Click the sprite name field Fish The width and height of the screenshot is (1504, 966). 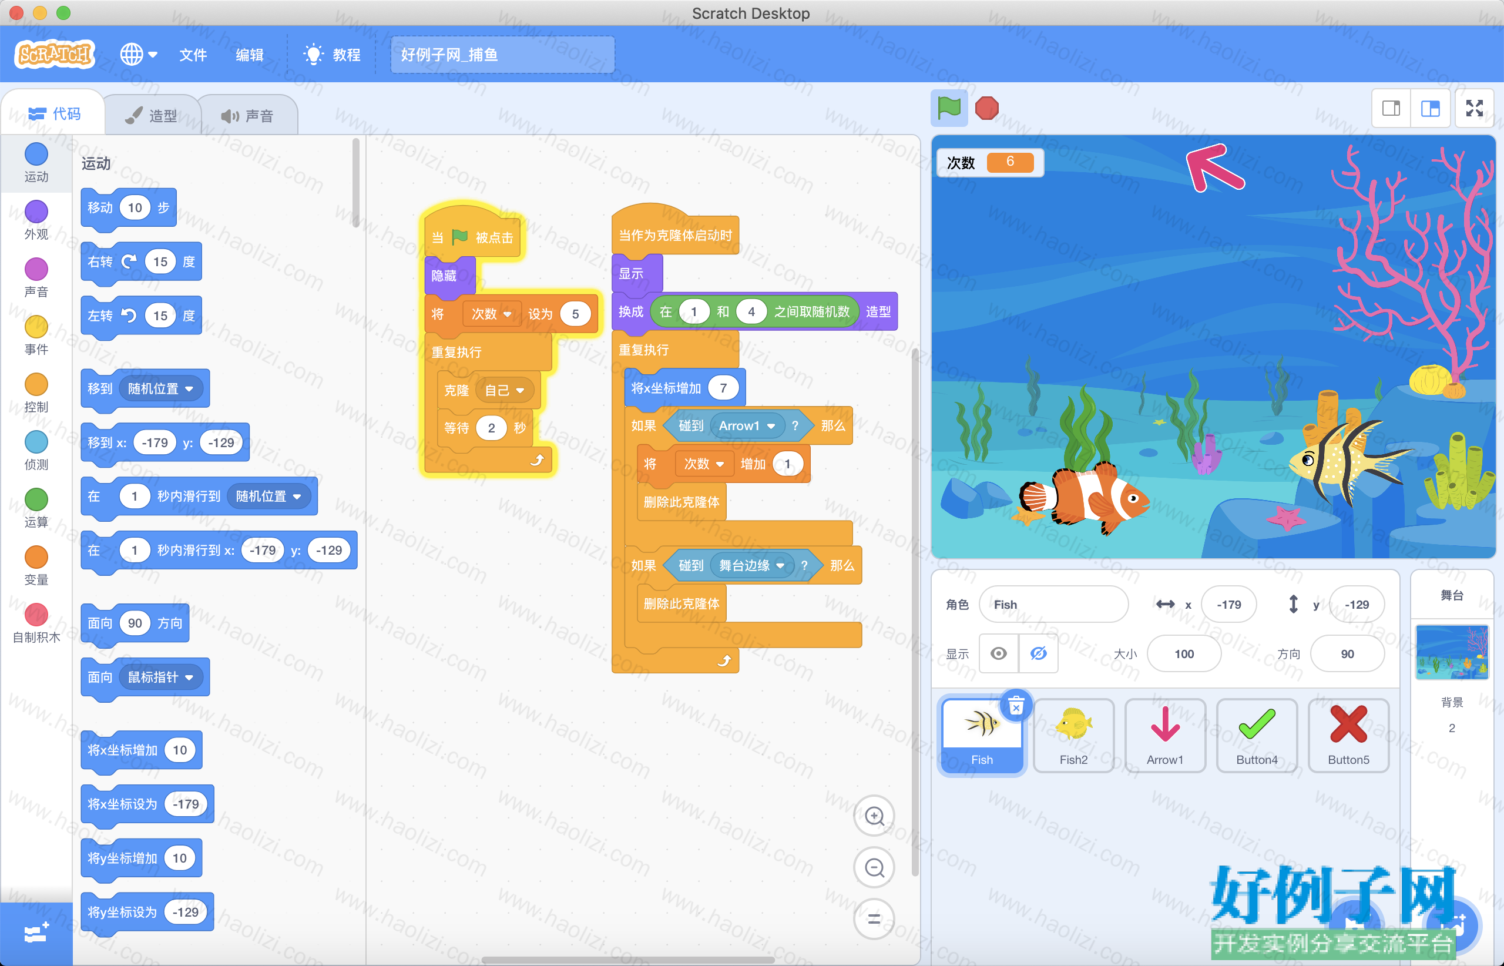pyautogui.click(x=1053, y=604)
